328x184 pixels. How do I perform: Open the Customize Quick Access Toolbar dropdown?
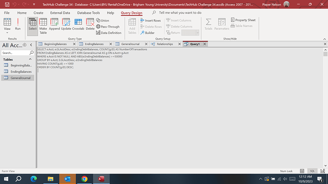coord(34,4)
